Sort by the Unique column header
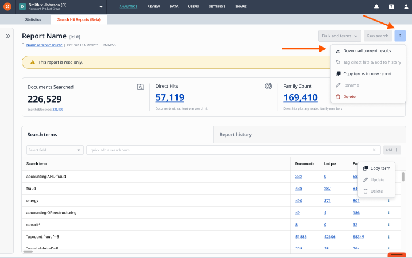 (330, 164)
